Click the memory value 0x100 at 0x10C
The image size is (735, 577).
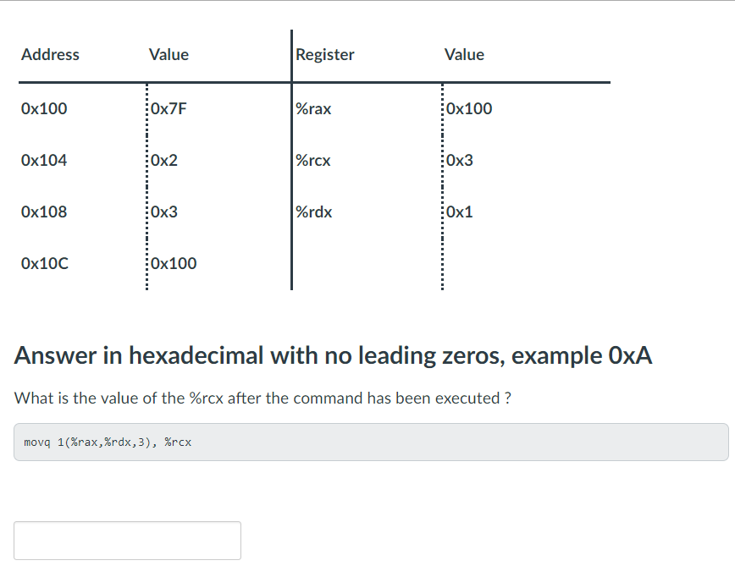(x=174, y=263)
